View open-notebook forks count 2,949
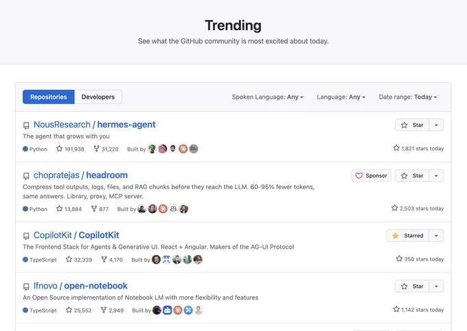 pyautogui.click(x=112, y=310)
